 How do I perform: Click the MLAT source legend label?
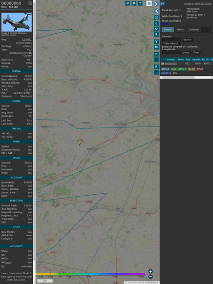191,69
